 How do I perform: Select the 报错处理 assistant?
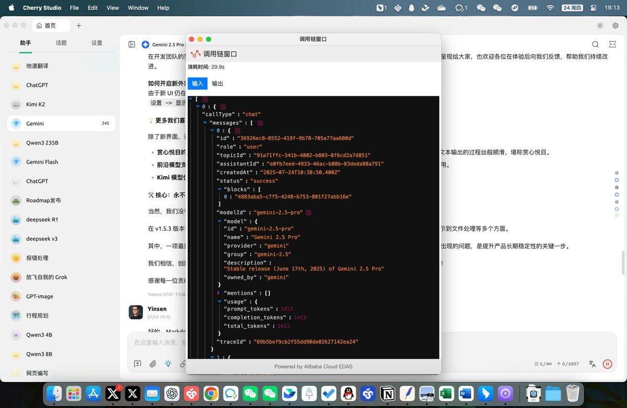[61, 258]
